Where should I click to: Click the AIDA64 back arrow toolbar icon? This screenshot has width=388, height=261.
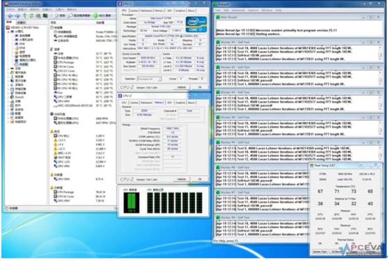click(x=10, y=16)
